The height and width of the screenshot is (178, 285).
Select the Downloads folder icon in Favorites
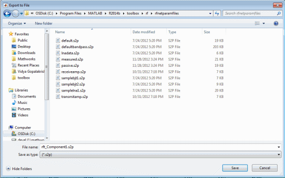pyautogui.click(x=14, y=53)
